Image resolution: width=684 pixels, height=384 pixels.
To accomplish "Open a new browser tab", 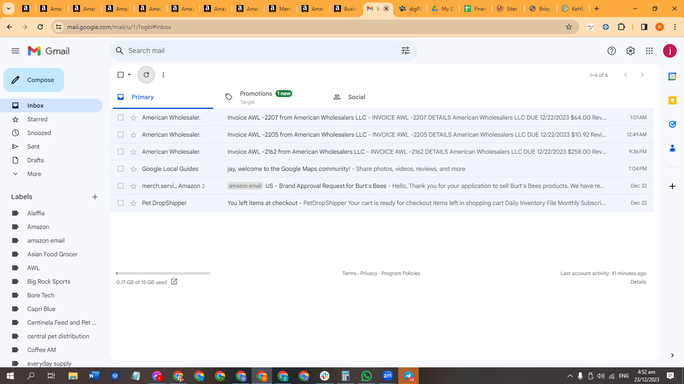I will [597, 9].
